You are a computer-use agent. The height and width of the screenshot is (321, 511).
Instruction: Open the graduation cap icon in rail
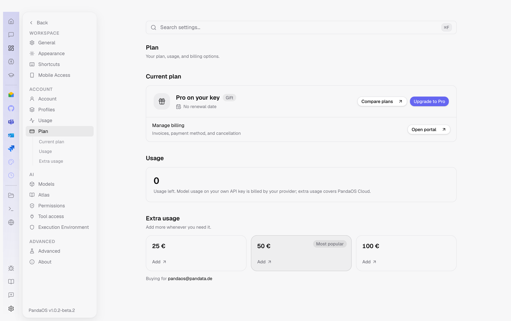tap(11, 75)
